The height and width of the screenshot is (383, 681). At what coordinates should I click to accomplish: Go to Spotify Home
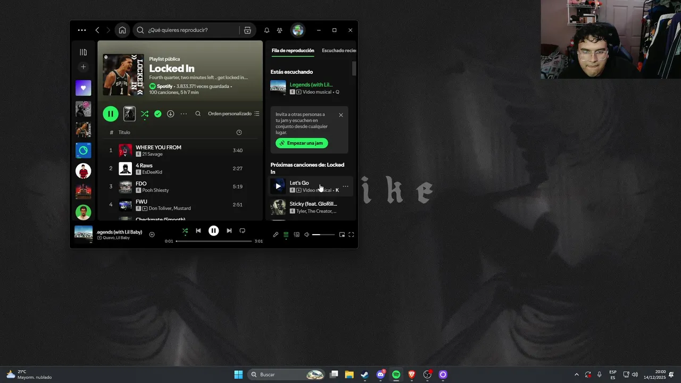coord(122,30)
